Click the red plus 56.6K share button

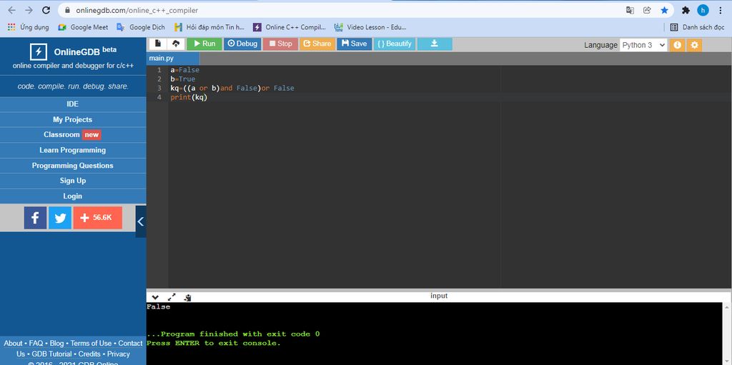[97, 218]
